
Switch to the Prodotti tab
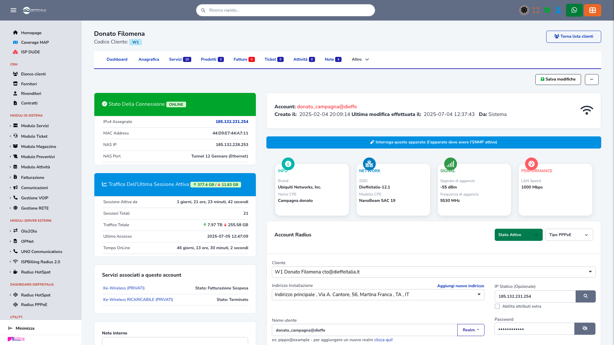(x=212, y=59)
